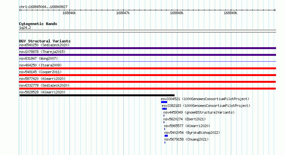The image size is (285, 155).
Task: Click the chr1:168845064..168849827 region label
Action: point(43,7)
